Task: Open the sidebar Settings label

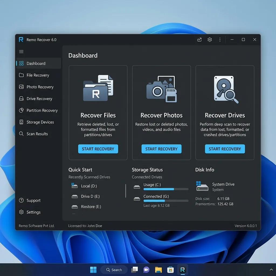Action: tap(33, 212)
